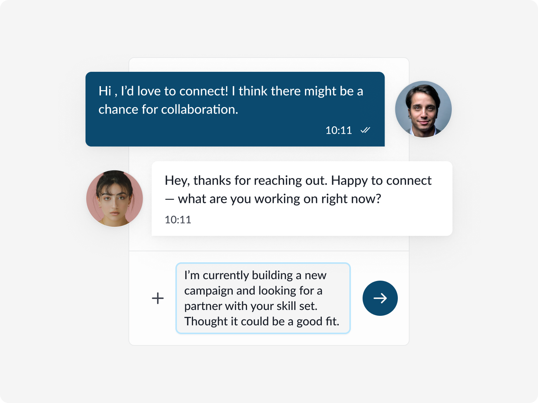
Task: Click the 10:11 timestamp on the blue message
Action: (x=338, y=130)
